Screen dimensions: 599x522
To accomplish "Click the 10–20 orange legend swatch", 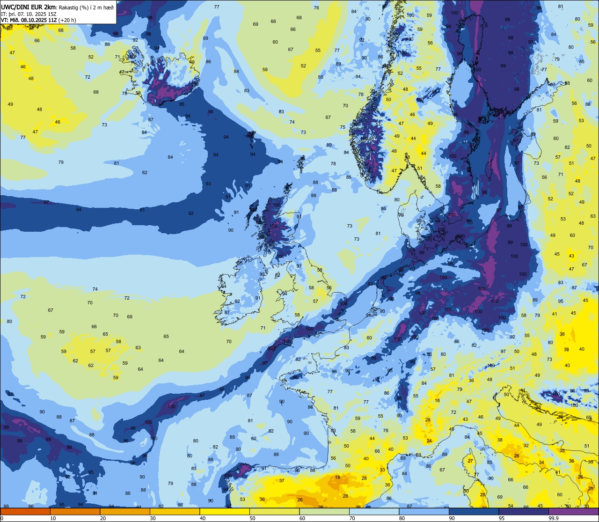I will click(x=75, y=512).
